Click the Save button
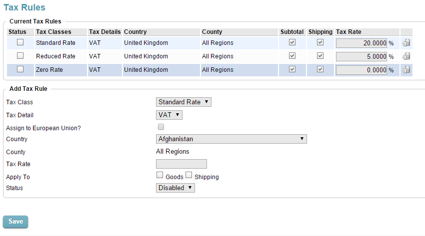The width and height of the screenshot is (425, 236). (15, 222)
